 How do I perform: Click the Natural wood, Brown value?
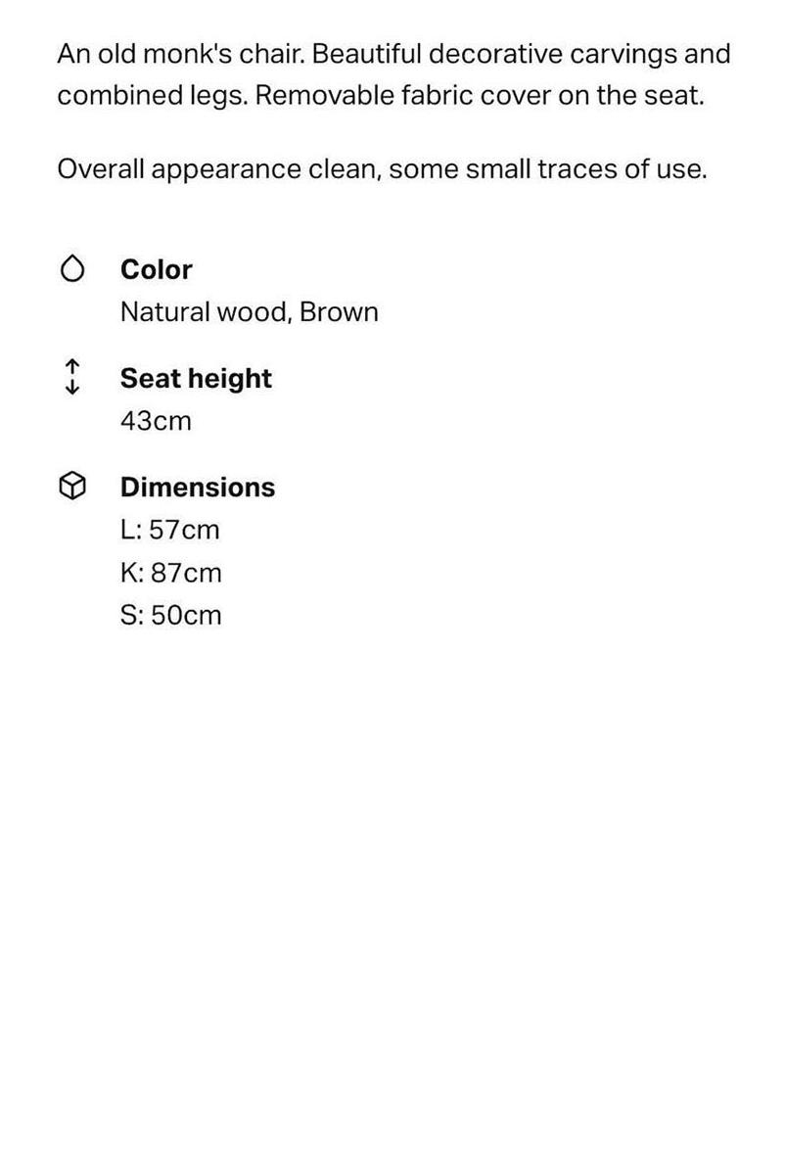click(250, 312)
